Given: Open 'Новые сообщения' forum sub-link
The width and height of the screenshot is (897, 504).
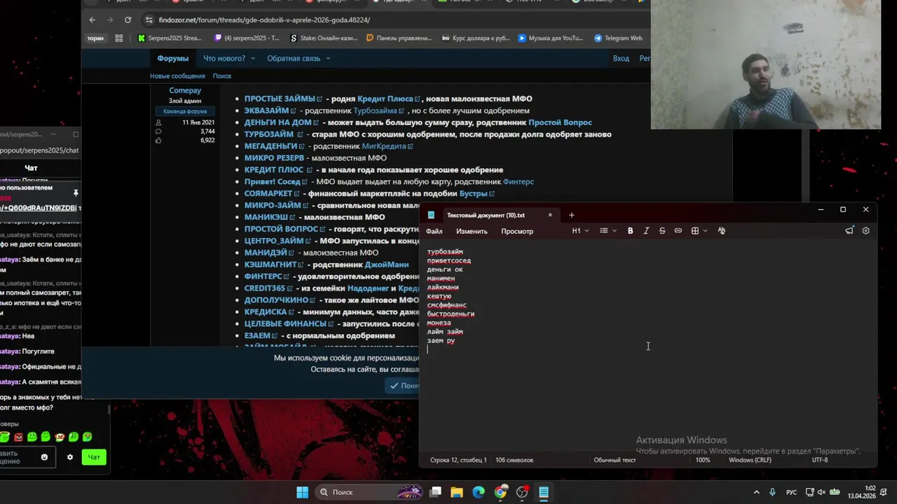Looking at the screenshot, I should point(177,76).
